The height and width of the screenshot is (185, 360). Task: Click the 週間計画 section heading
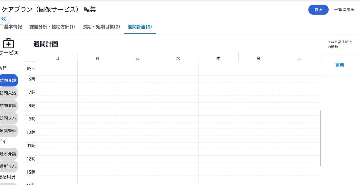45,44
